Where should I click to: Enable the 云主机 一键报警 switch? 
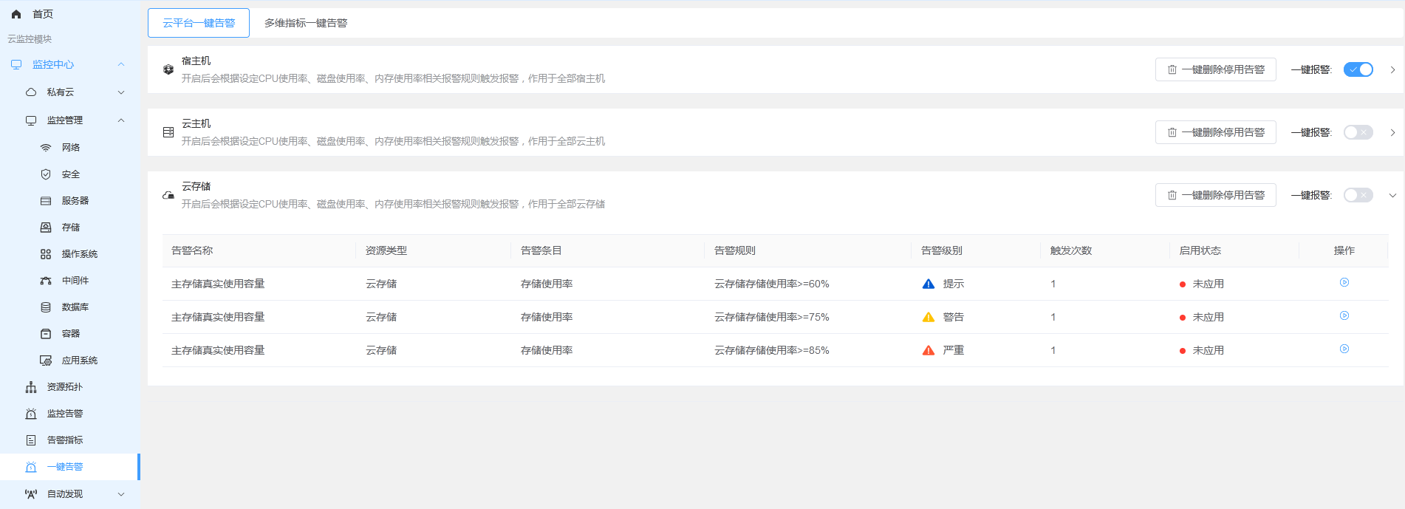point(1358,132)
